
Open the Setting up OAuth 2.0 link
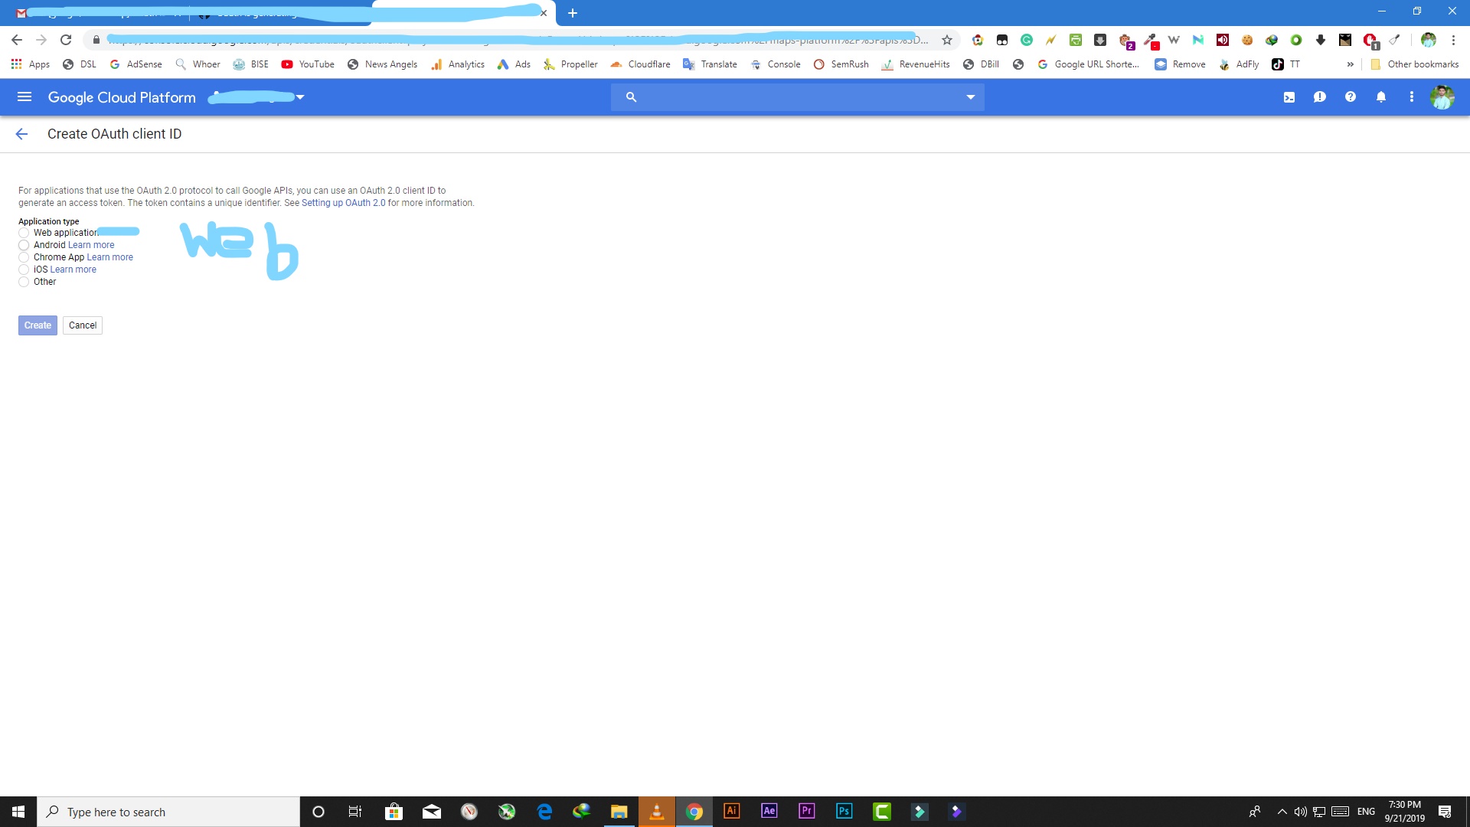click(344, 202)
